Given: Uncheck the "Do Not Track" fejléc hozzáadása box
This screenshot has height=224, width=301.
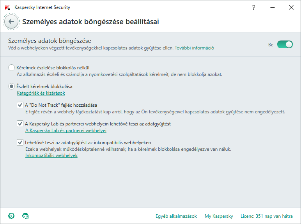Looking at the screenshot, I should pos(20,105).
